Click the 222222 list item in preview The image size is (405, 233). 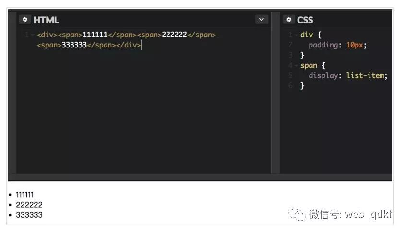[29, 205]
